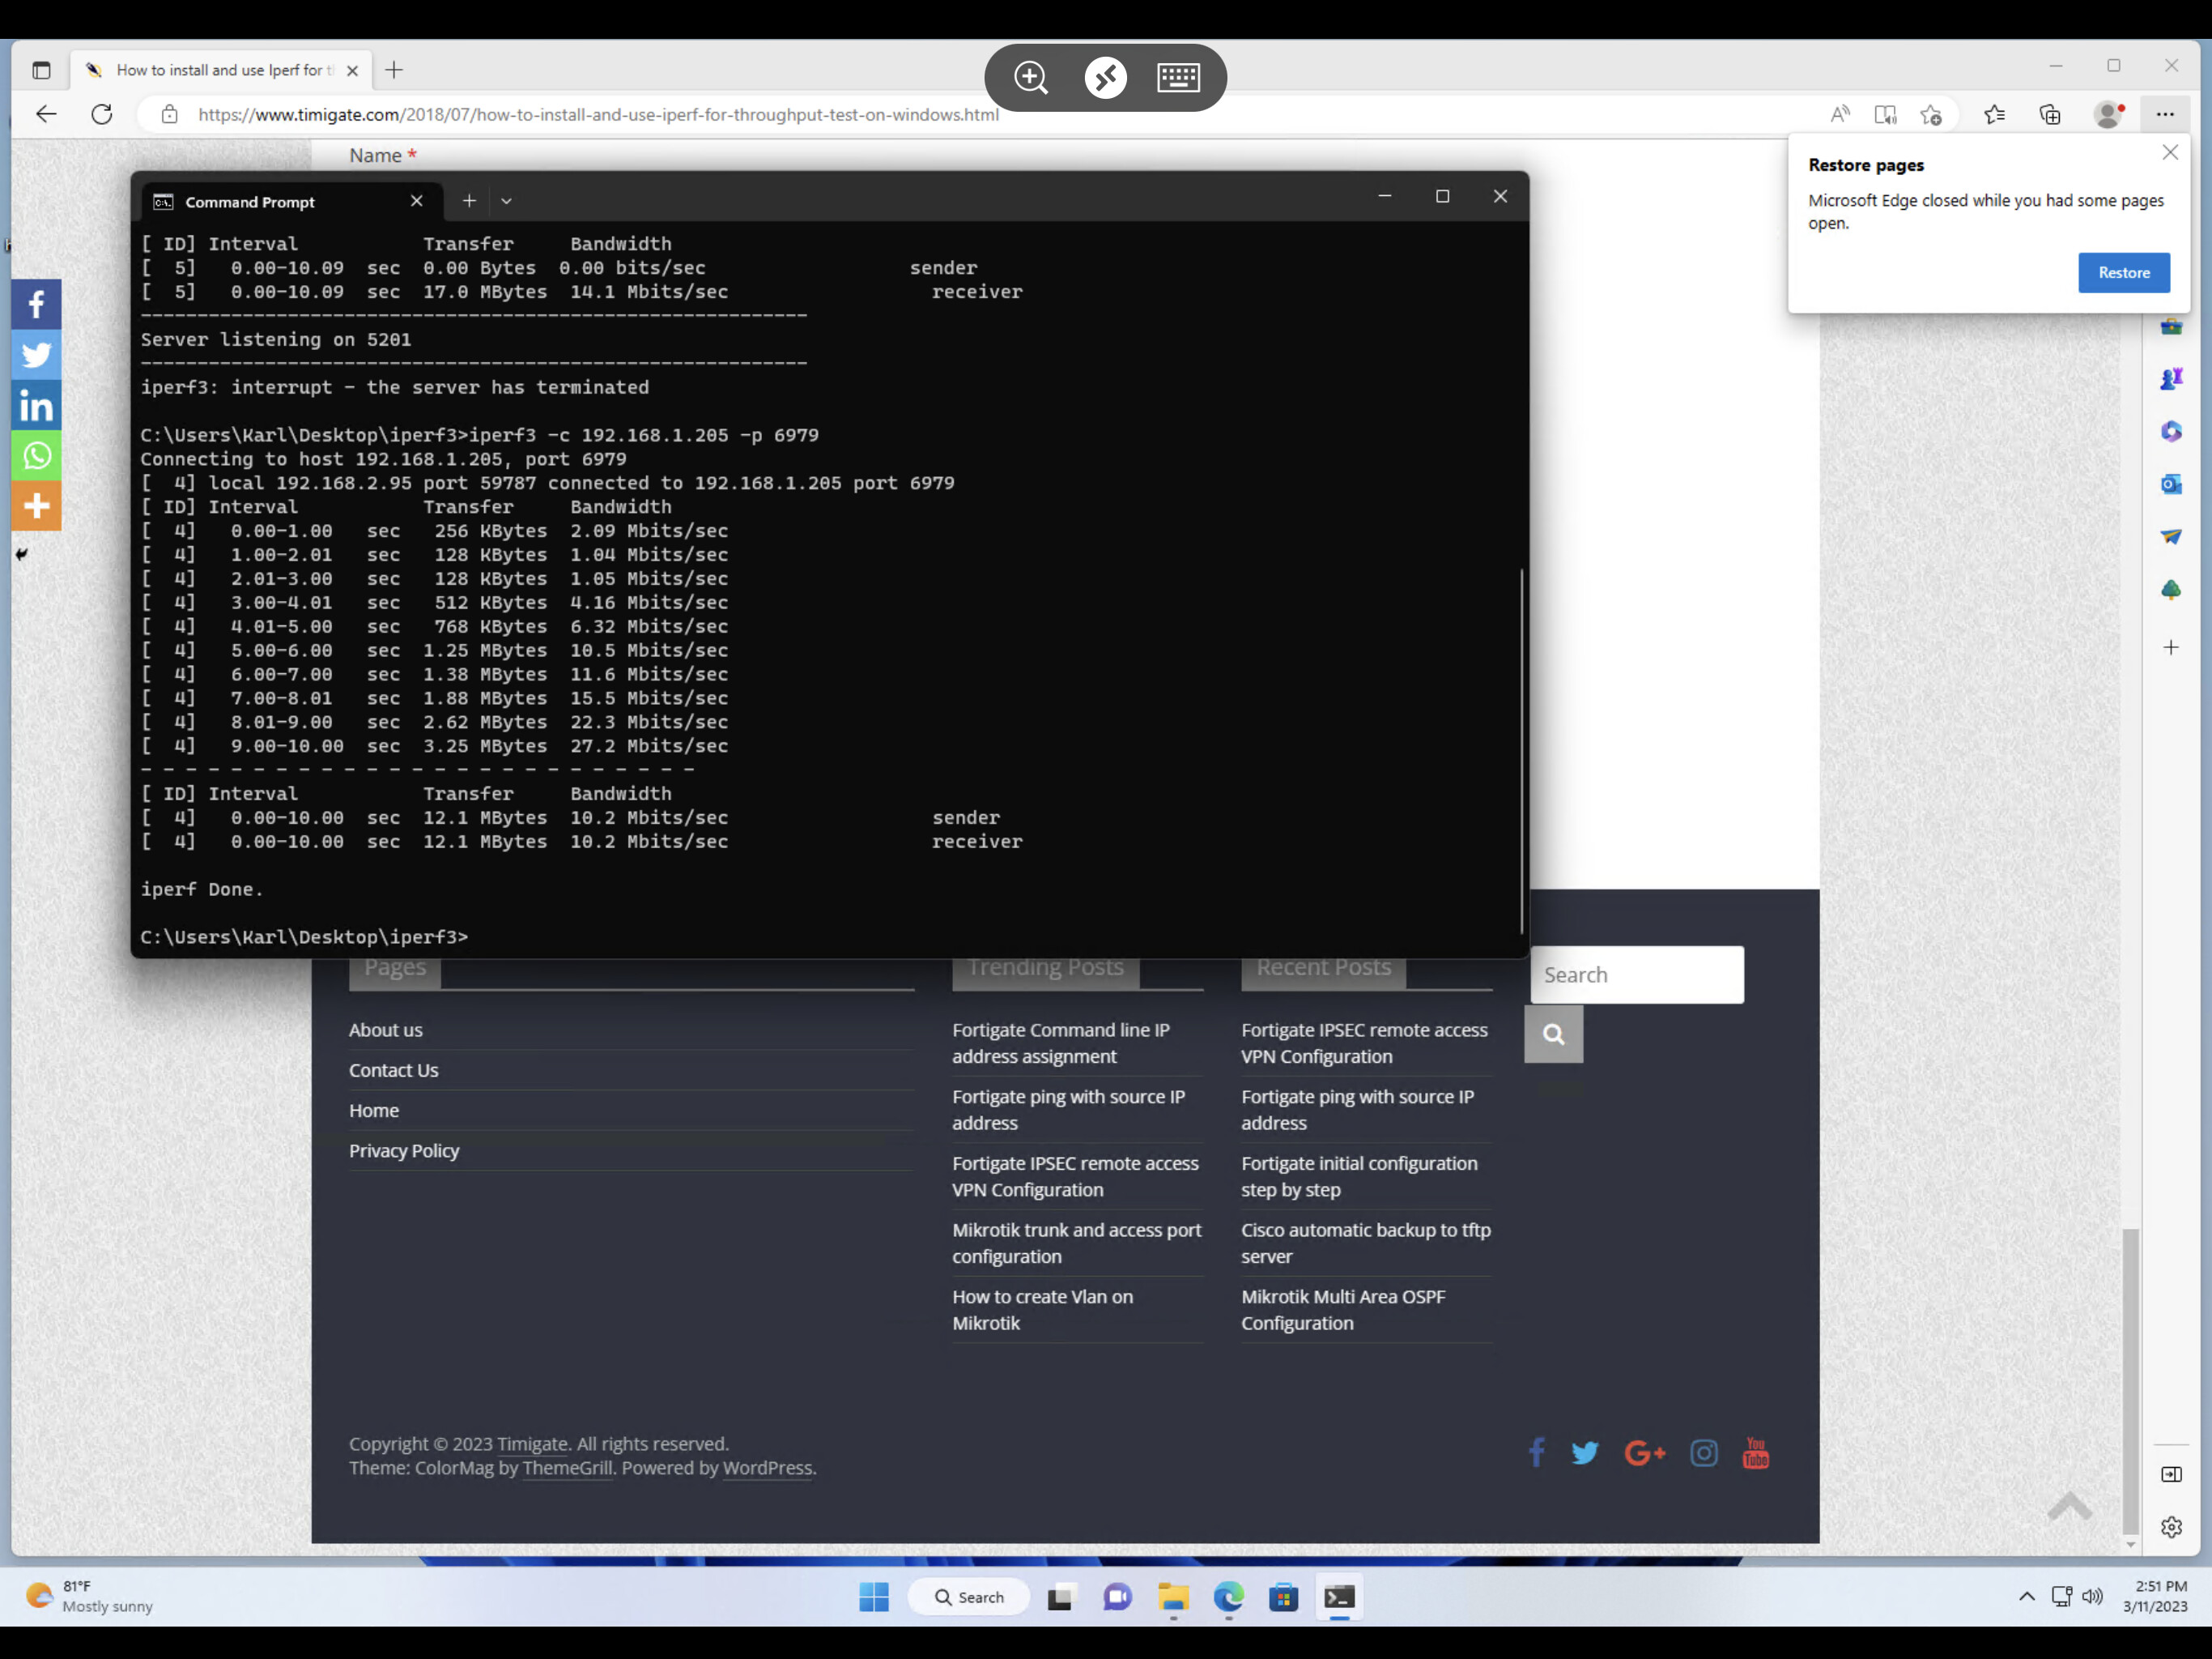Click zoom-in magnifier in remote toolbar
The image size is (2212, 1659).
pyautogui.click(x=1030, y=77)
